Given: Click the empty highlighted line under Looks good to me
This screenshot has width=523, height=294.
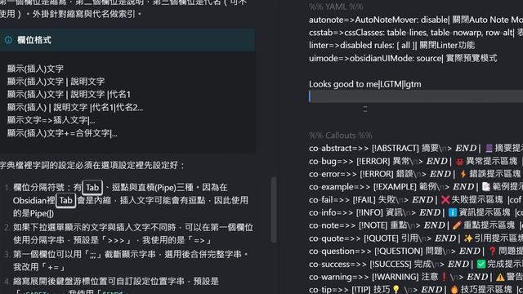Looking at the screenshot, I should point(416,96).
